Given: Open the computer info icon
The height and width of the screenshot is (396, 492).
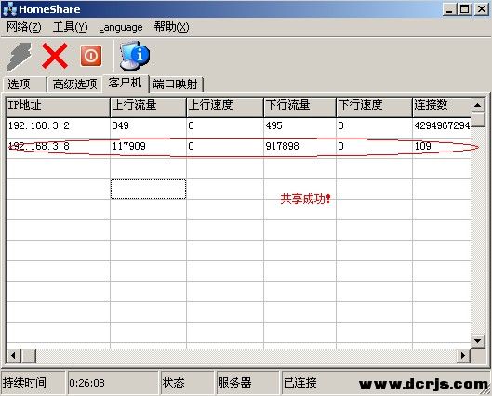Looking at the screenshot, I should coord(135,56).
